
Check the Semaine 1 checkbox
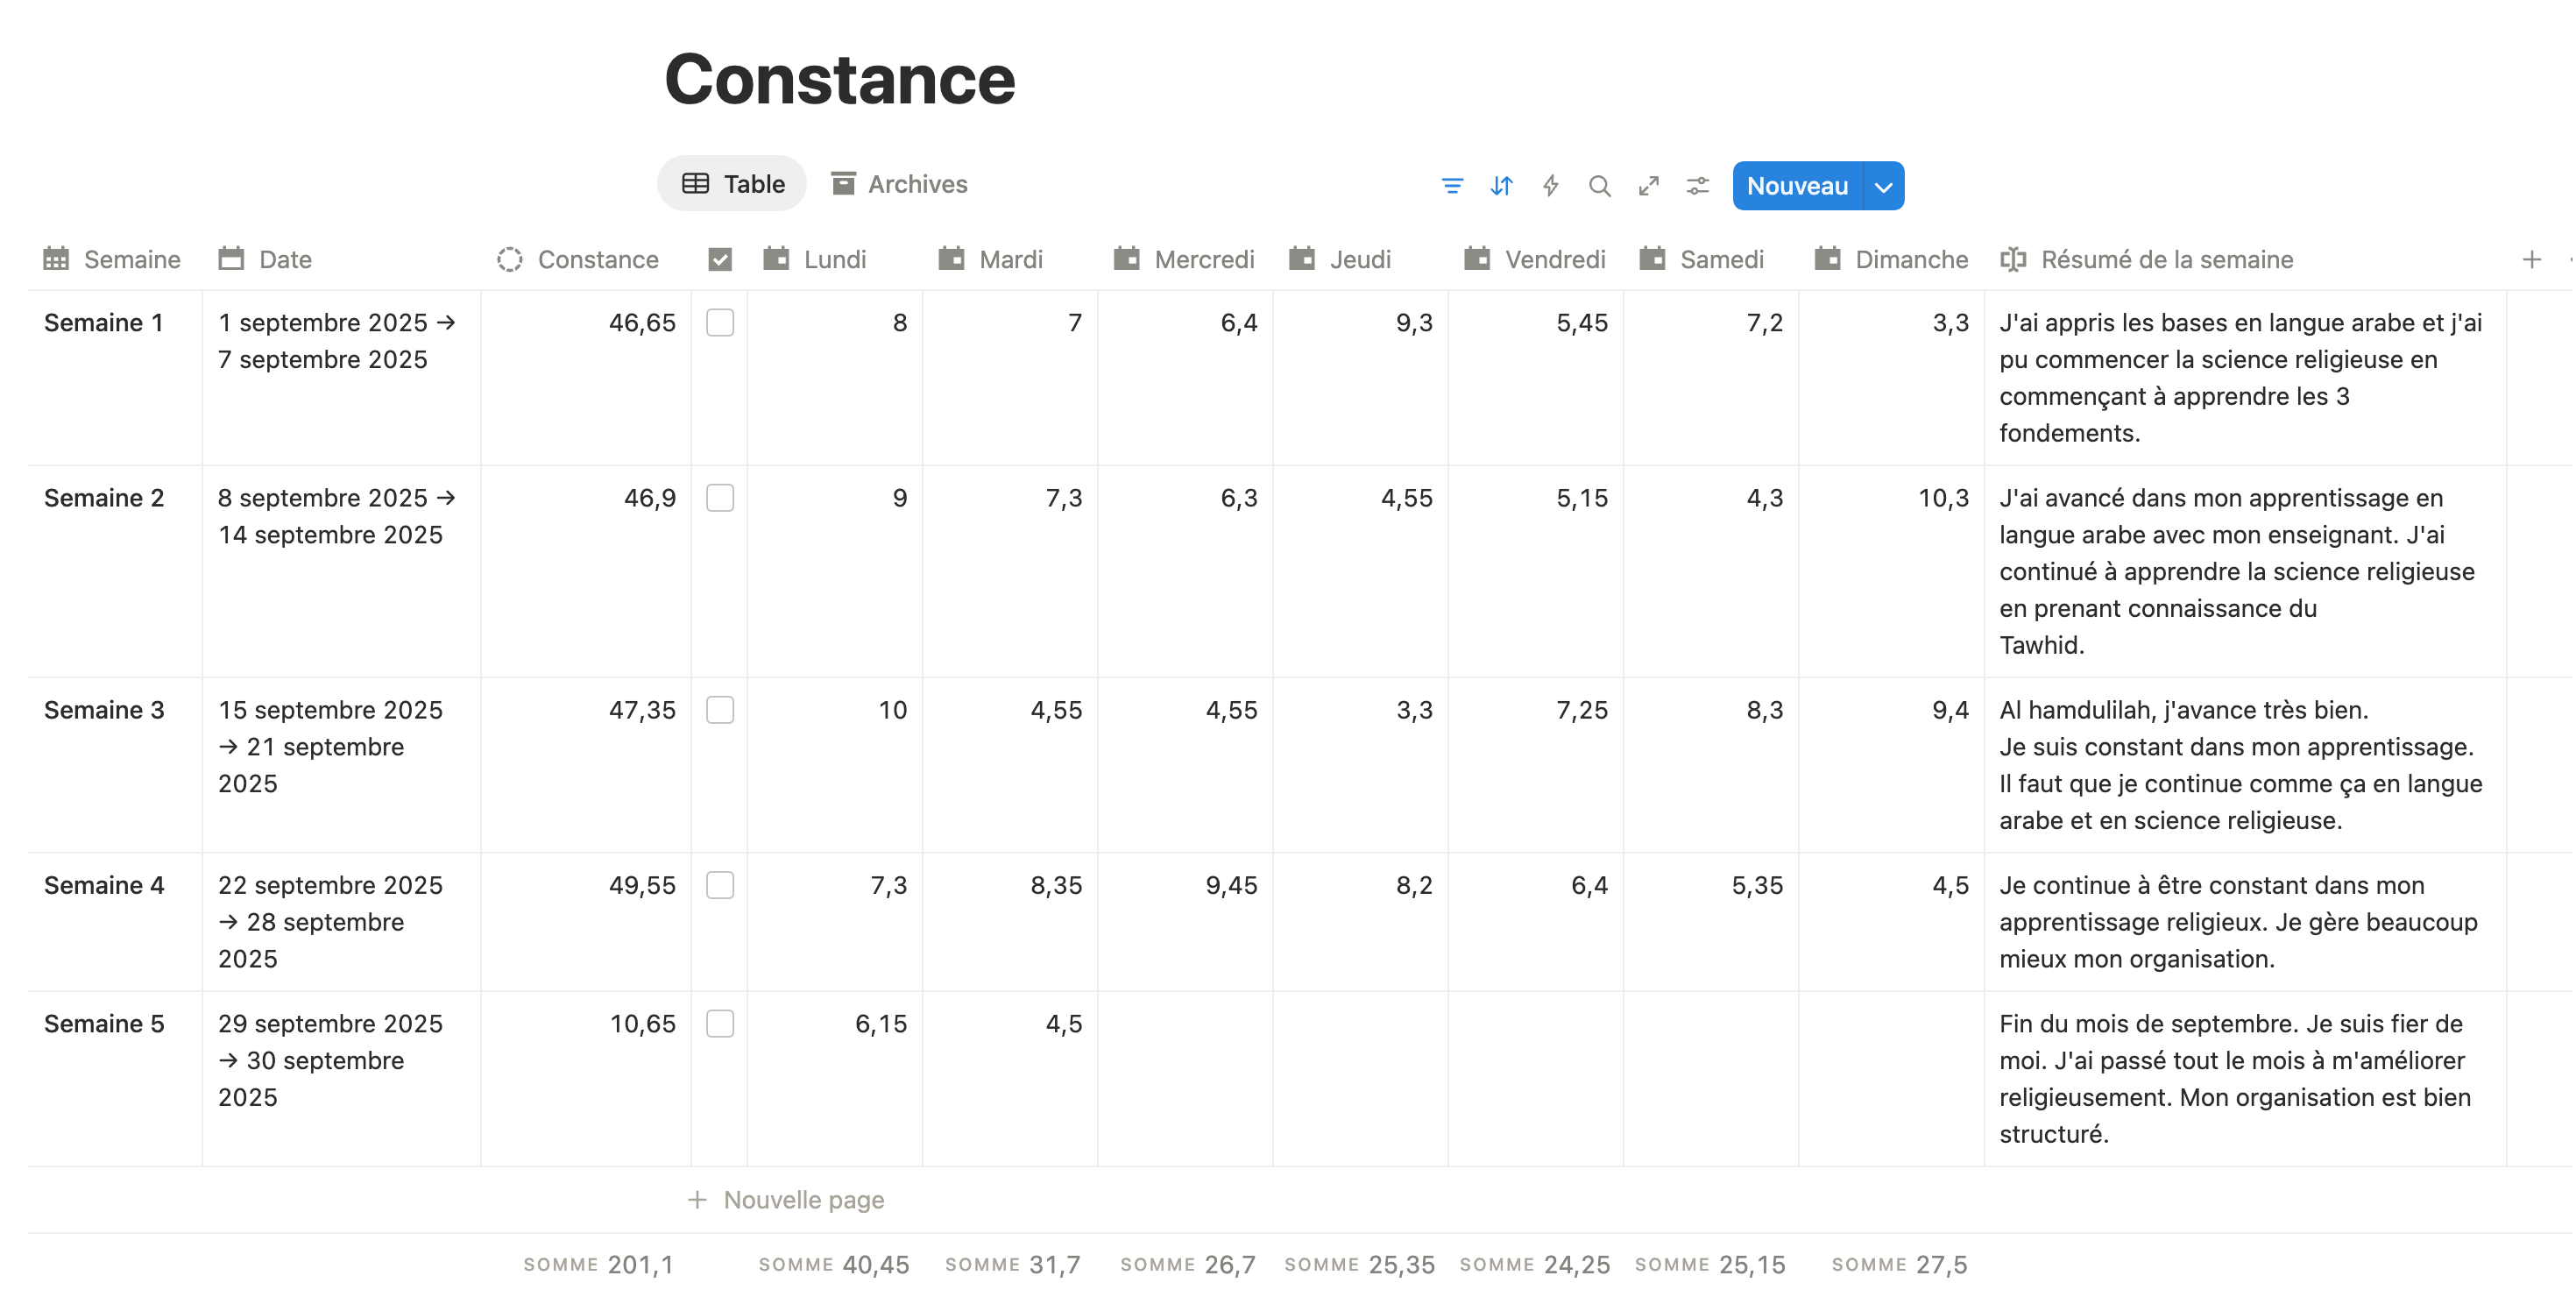coord(720,323)
